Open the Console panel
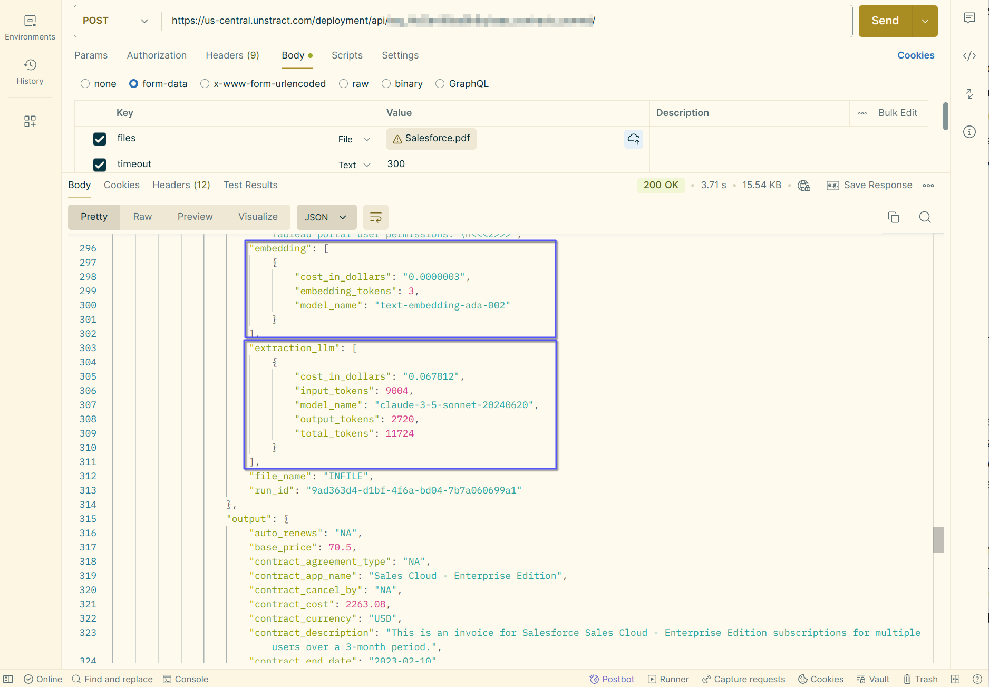Image resolution: width=989 pixels, height=687 pixels. click(186, 679)
